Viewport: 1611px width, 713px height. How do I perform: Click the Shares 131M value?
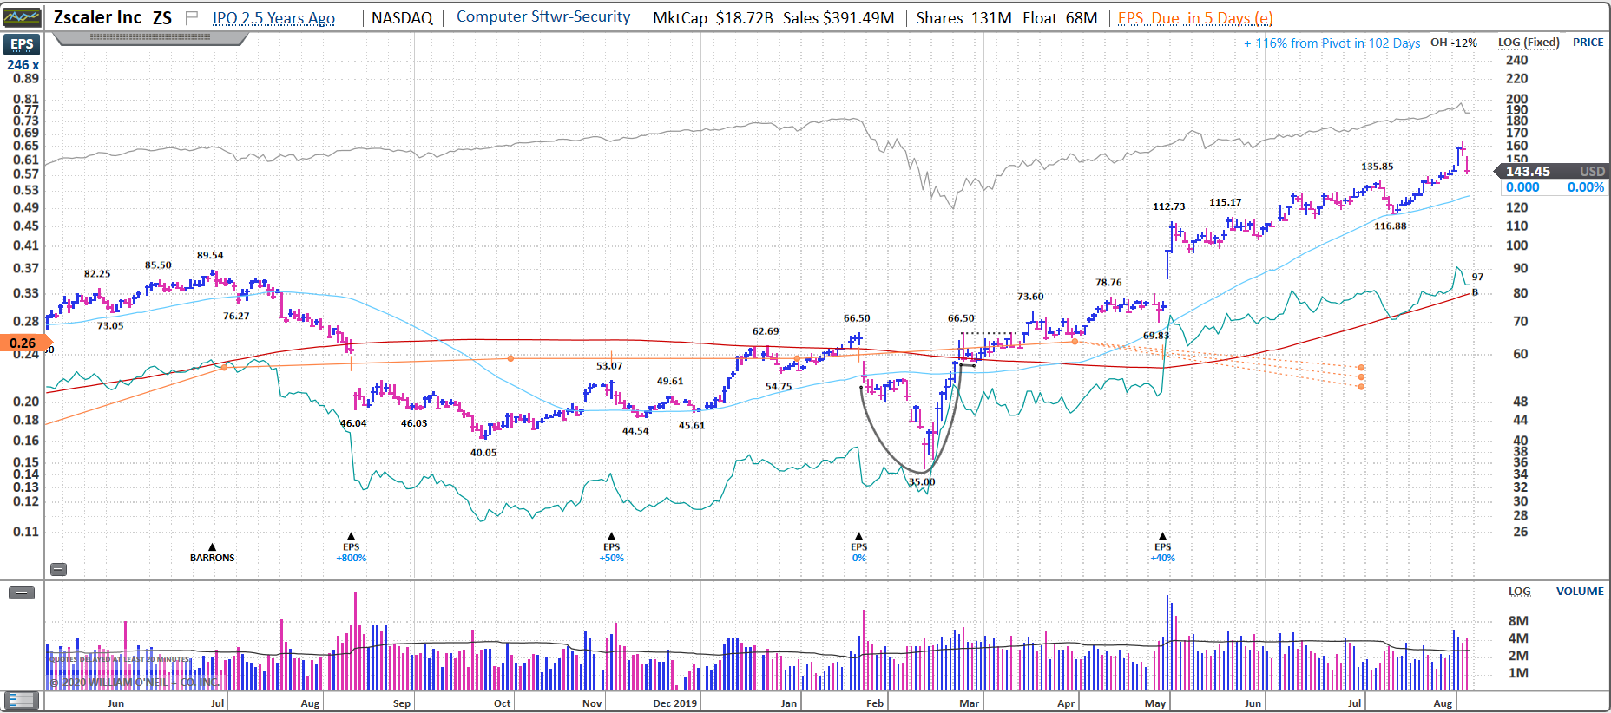coord(964,18)
